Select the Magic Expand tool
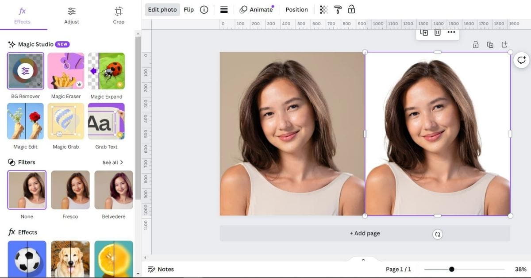 (x=106, y=71)
